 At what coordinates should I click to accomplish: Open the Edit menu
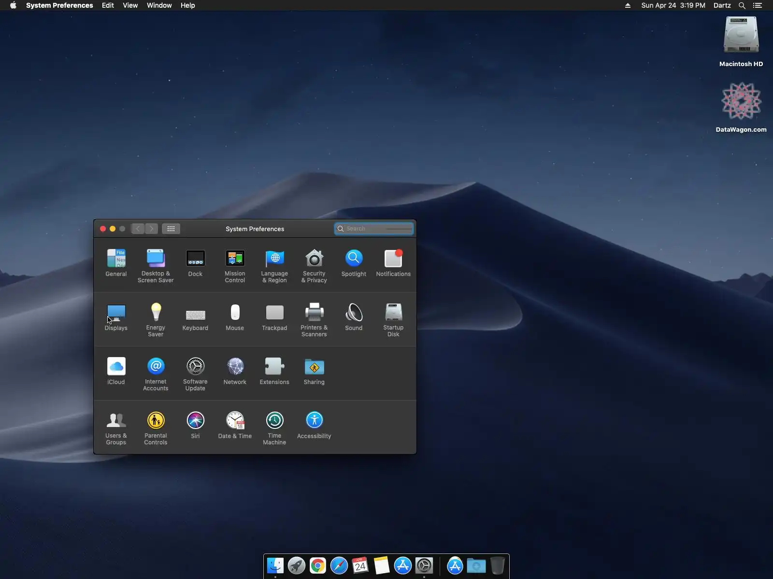tap(108, 5)
